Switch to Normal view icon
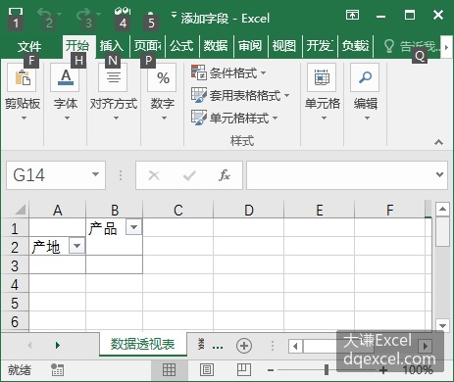 [x=169, y=369]
